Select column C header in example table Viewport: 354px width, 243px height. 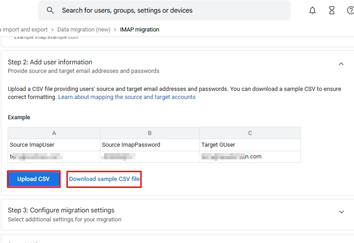[250, 133]
